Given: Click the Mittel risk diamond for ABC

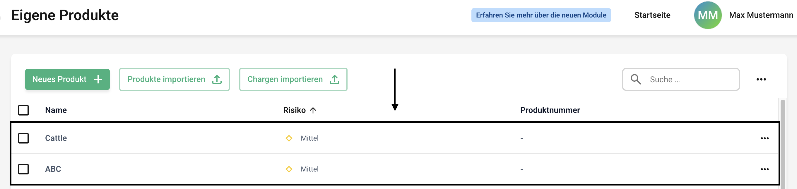Looking at the screenshot, I should [x=289, y=169].
